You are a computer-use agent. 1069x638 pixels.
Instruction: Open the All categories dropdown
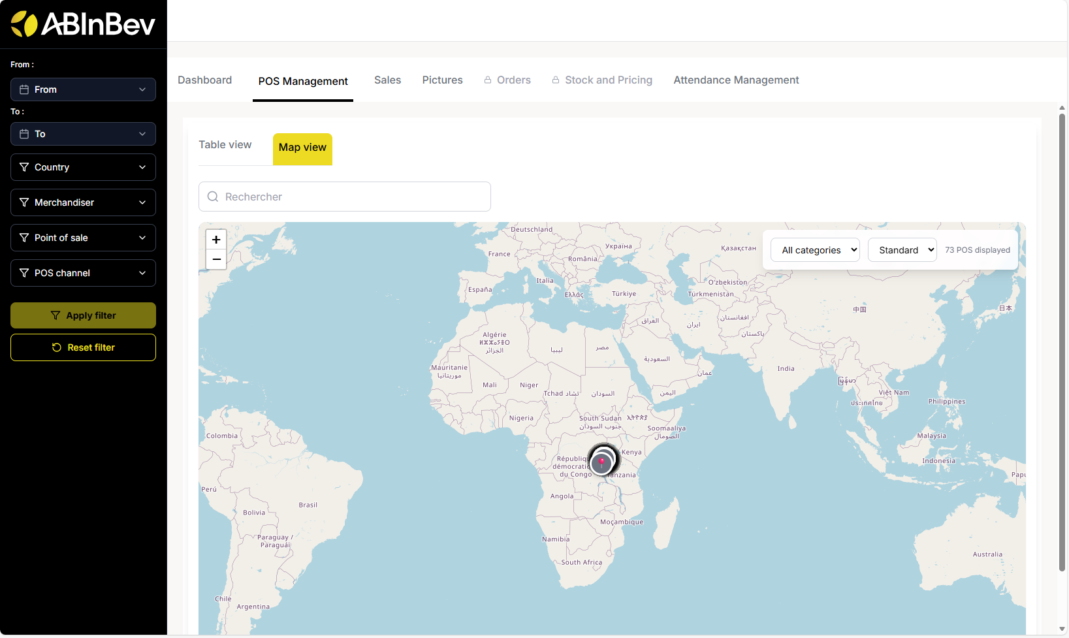815,250
